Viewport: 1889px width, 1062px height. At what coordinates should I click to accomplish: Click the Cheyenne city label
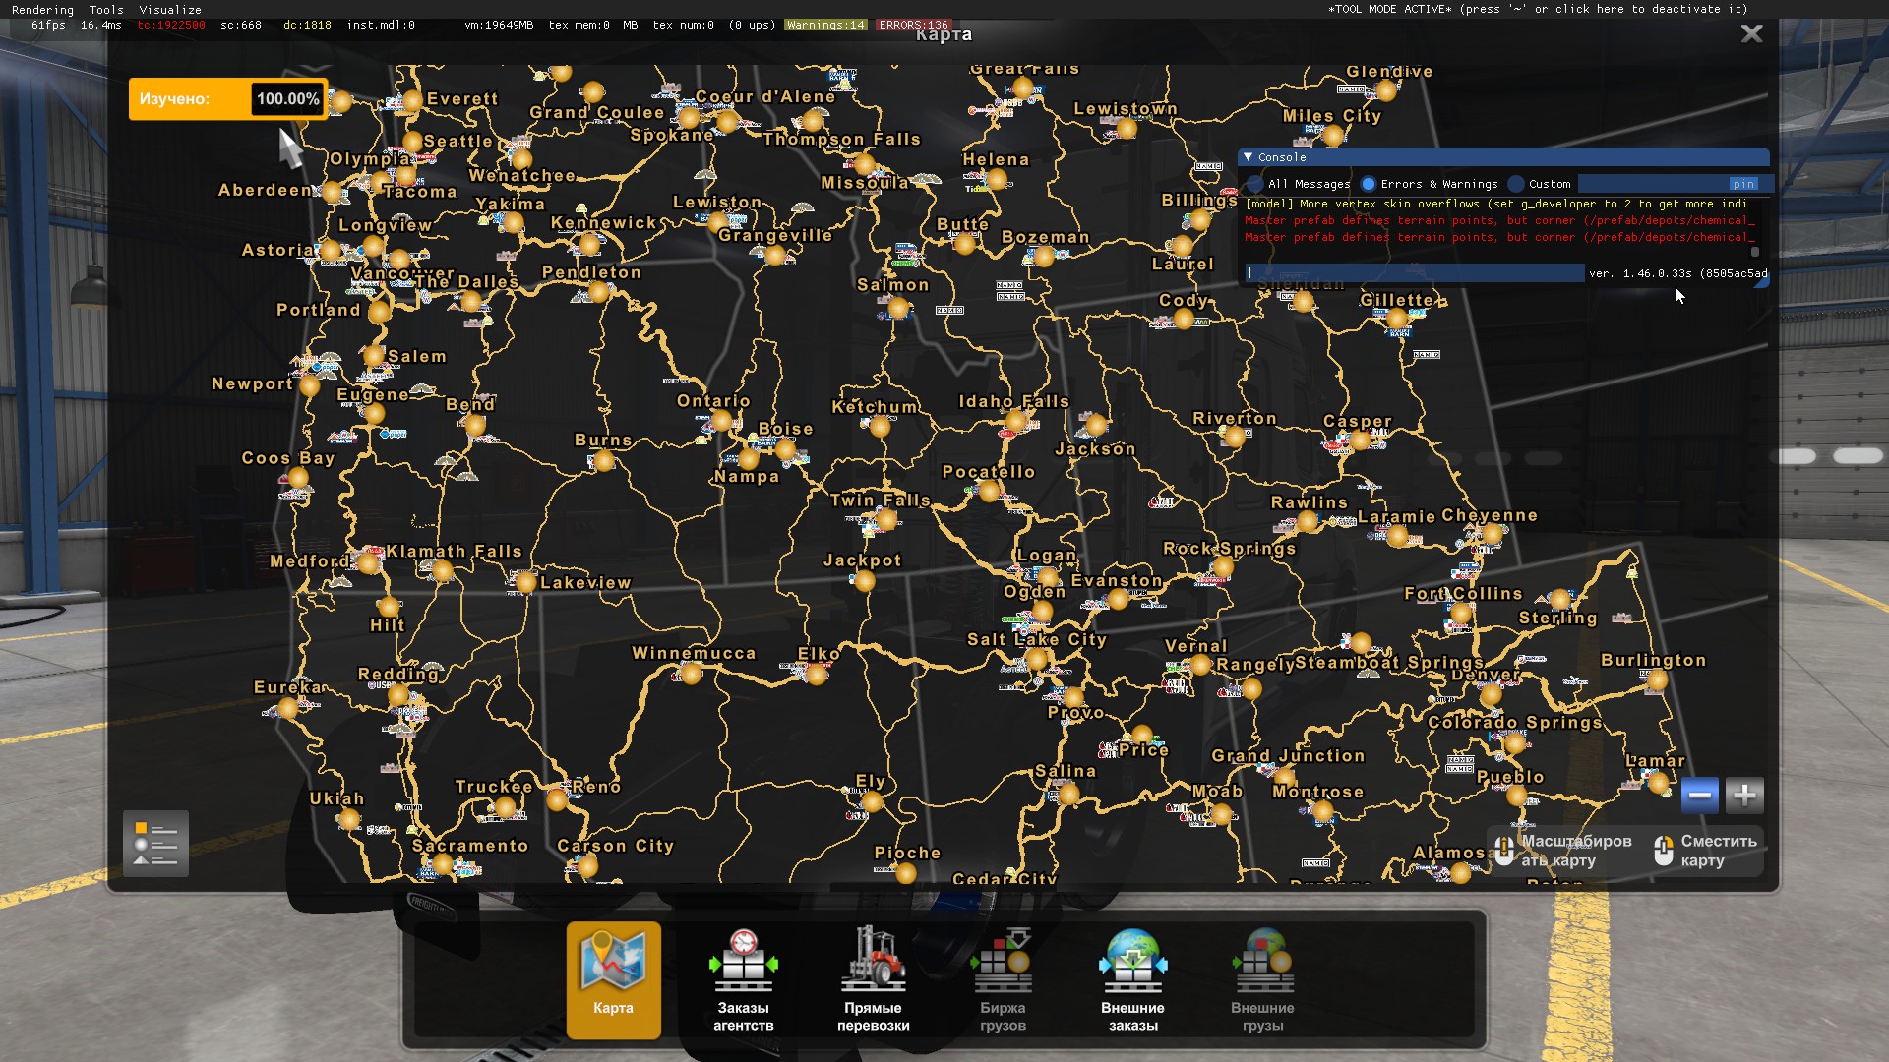pyautogui.click(x=1490, y=515)
